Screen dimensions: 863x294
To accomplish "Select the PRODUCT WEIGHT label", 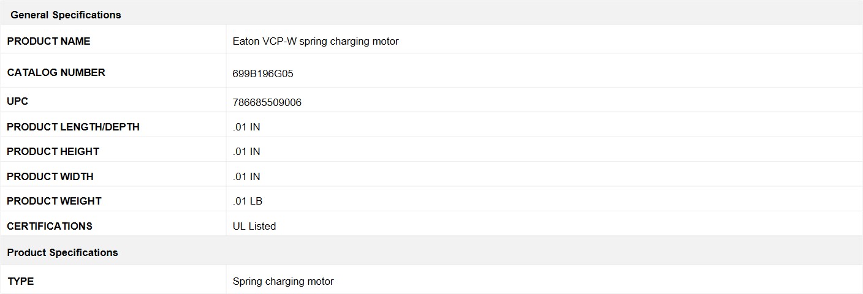I will coord(54,201).
